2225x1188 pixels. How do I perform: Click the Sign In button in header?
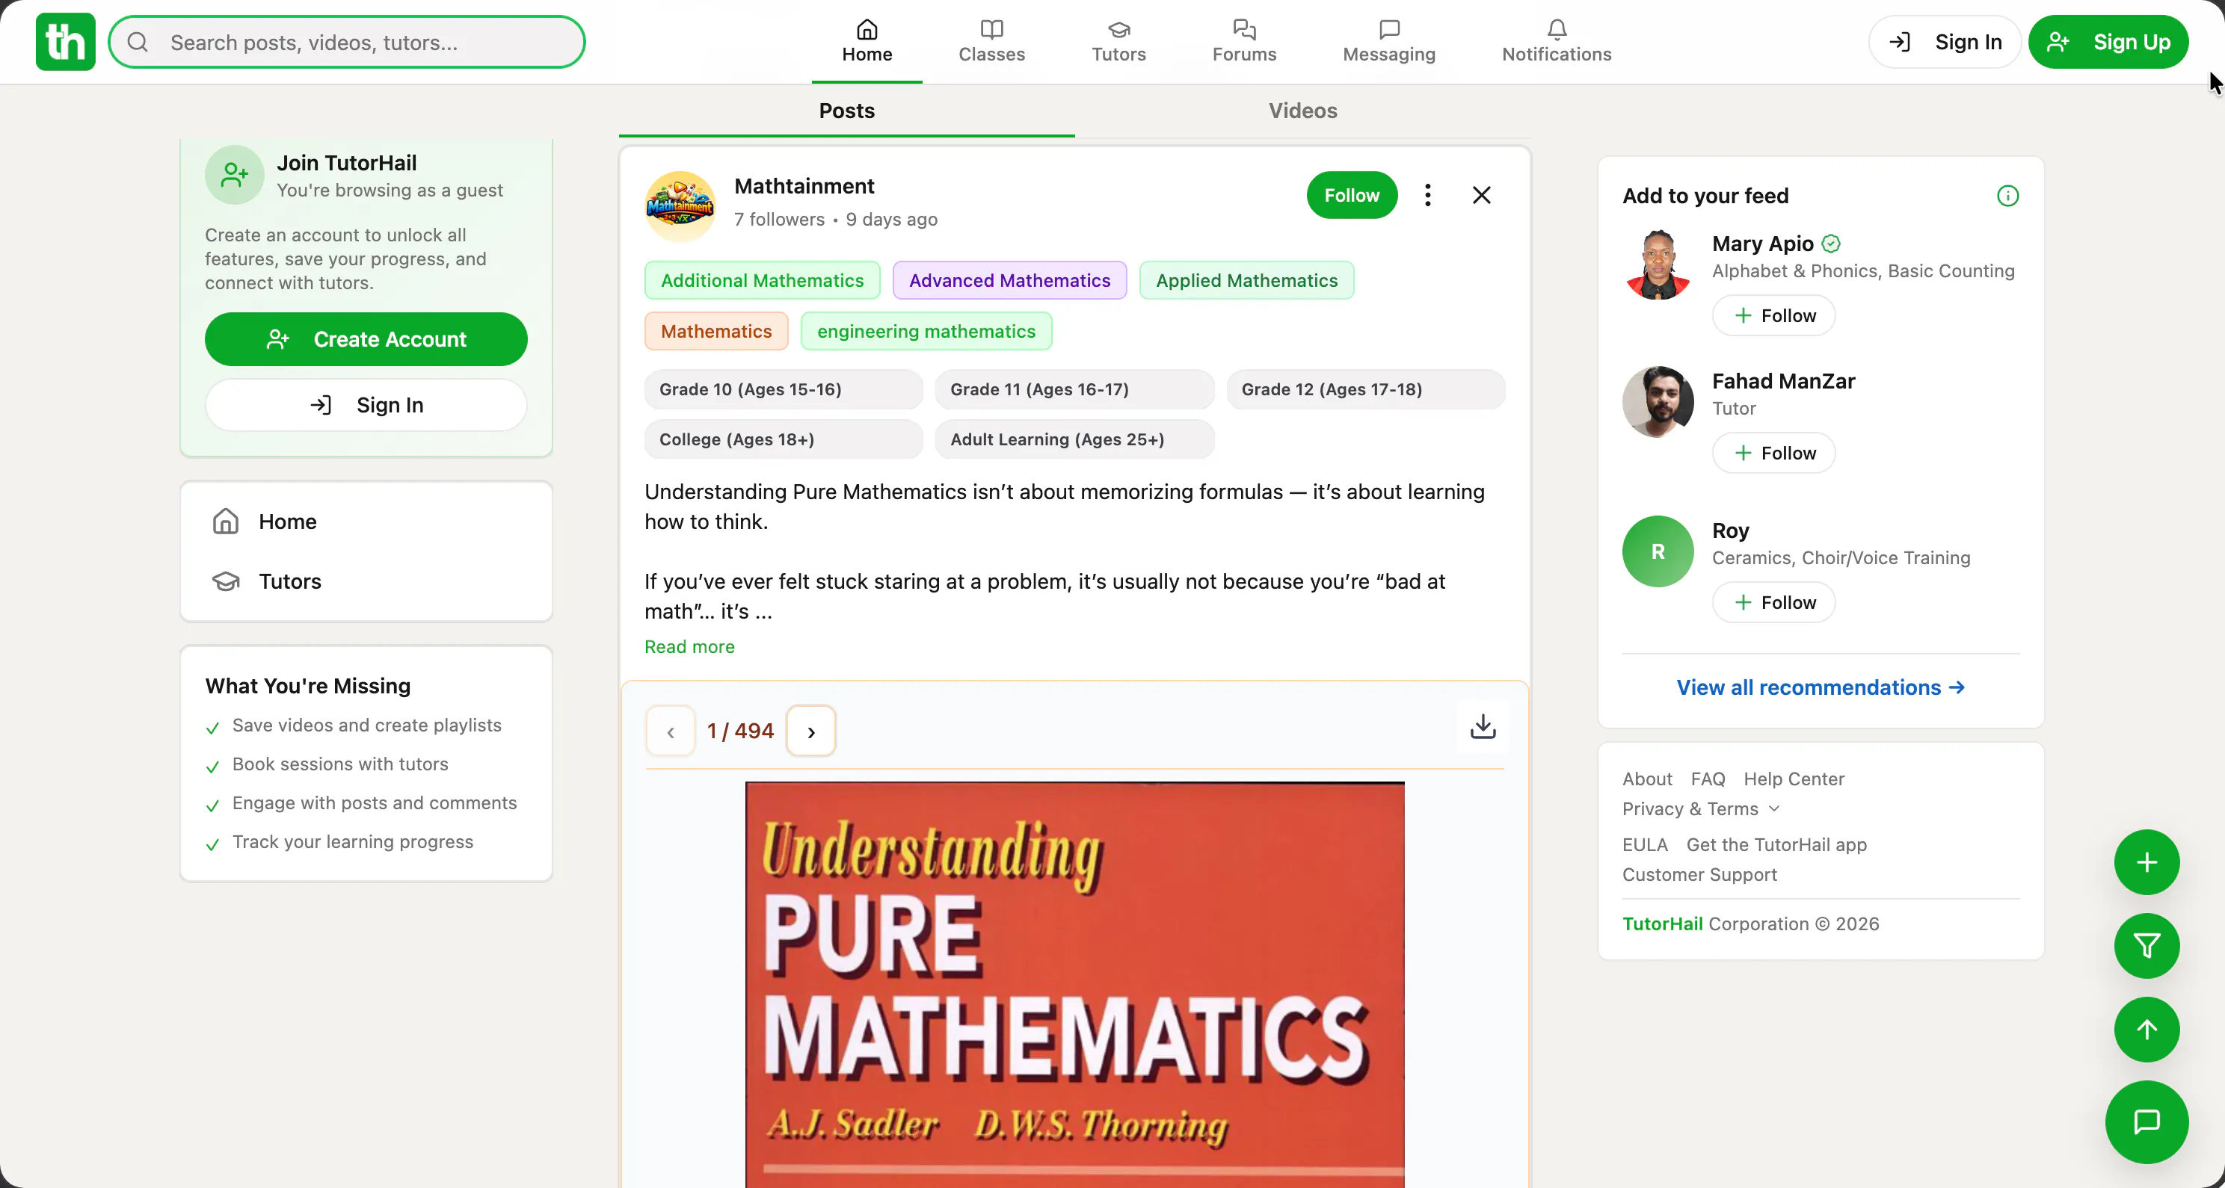1945,41
